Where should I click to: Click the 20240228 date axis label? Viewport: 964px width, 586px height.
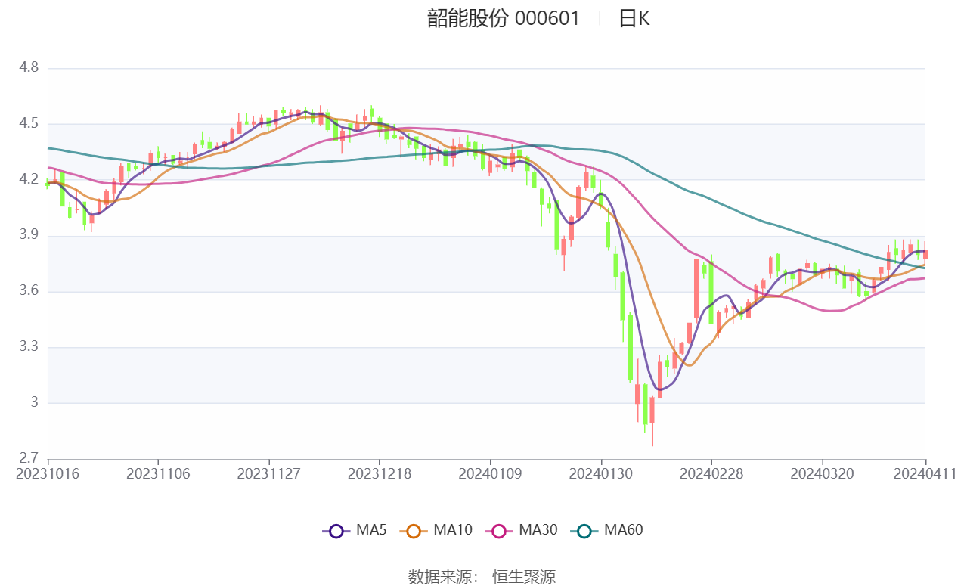(x=711, y=474)
